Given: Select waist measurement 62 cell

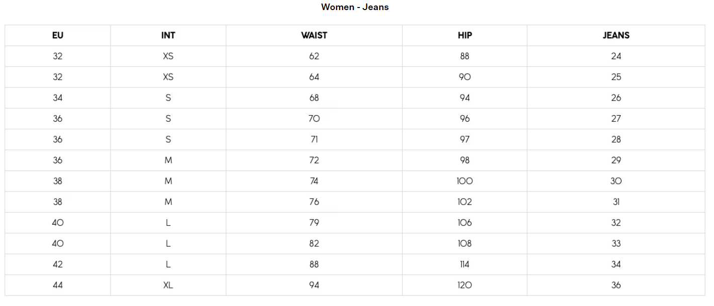Looking at the screenshot, I should click(314, 56).
